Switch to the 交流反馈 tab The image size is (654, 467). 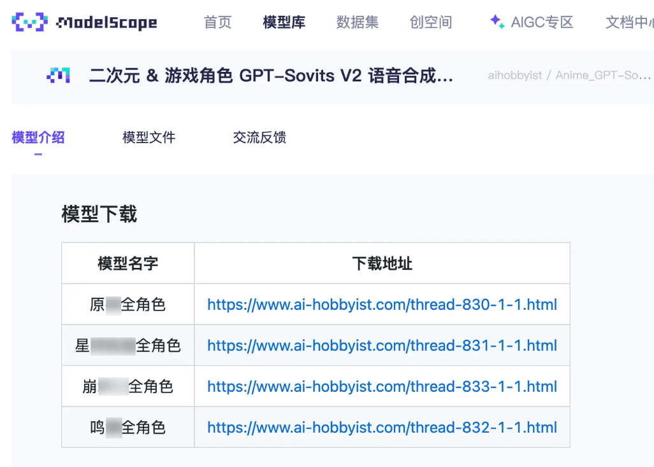259,137
